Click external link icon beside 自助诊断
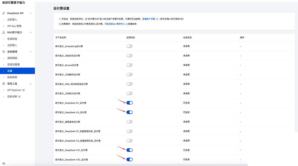Viewport: 298px width, 166px height. tap(19, 96)
